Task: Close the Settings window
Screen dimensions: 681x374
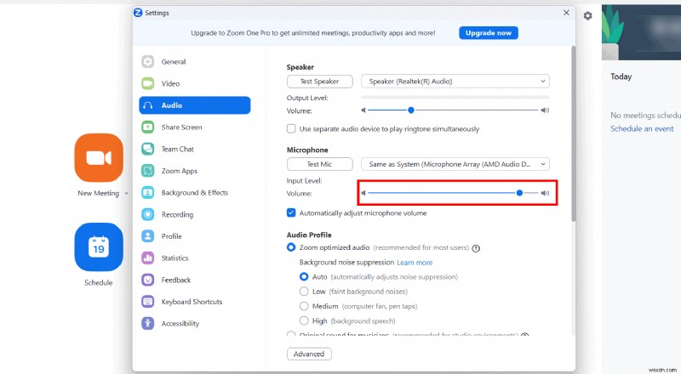Action: (566, 13)
